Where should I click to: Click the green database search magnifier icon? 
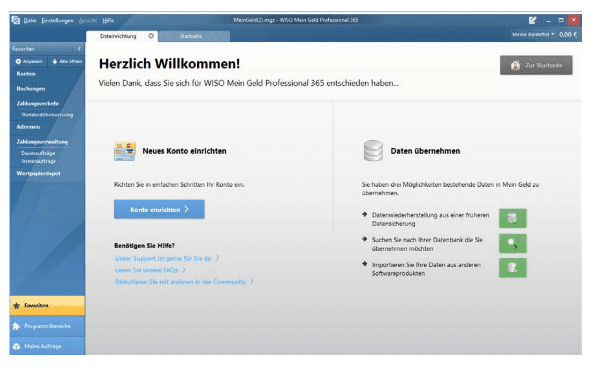click(512, 243)
